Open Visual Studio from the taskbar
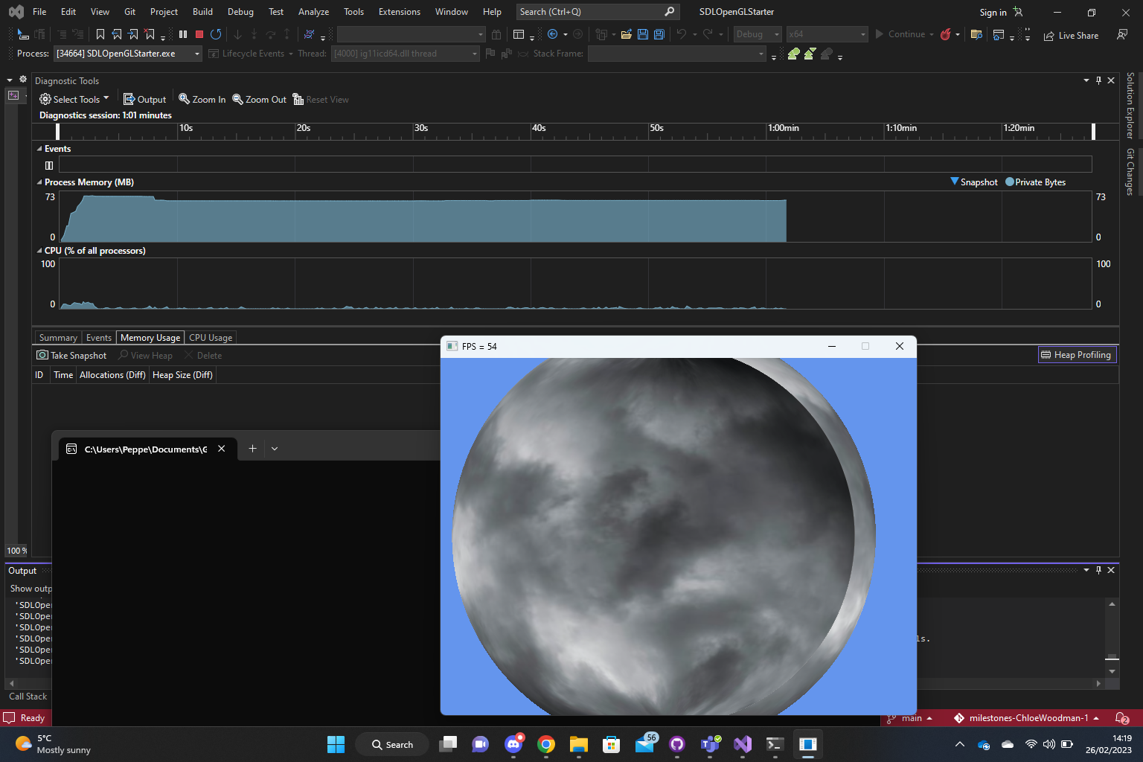This screenshot has width=1143, height=762. click(742, 744)
